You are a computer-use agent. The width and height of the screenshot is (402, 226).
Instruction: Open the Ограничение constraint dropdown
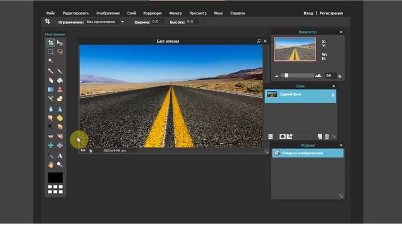pos(105,22)
